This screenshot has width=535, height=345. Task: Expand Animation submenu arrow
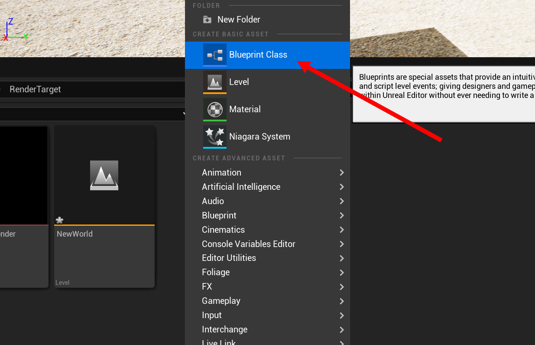[342, 172]
